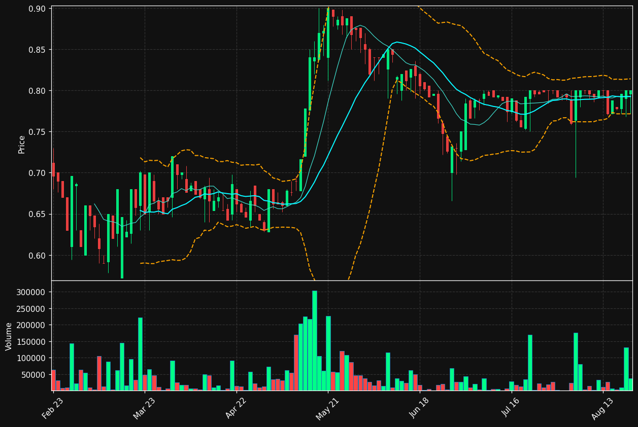Select the 'May 21' date label
Image resolution: width=638 pixels, height=427 pixels.
(327, 408)
